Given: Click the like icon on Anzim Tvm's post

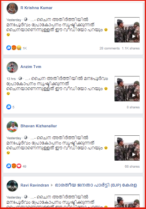Looking at the screenshot, I should (9, 107).
